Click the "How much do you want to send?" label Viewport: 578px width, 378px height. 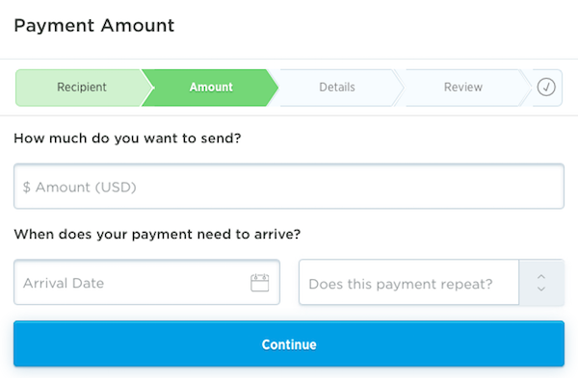click(127, 139)
